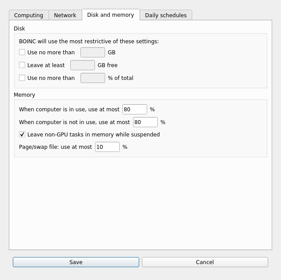The image size is (281, 280).
Task: Focus the 'GB free' input field
Action: tap(83, 65)
